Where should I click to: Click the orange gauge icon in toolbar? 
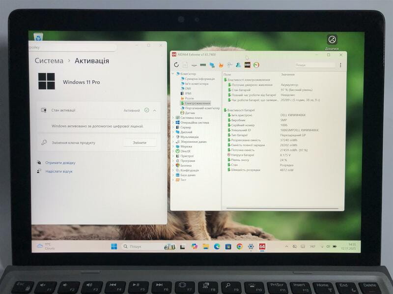[256, 65]
